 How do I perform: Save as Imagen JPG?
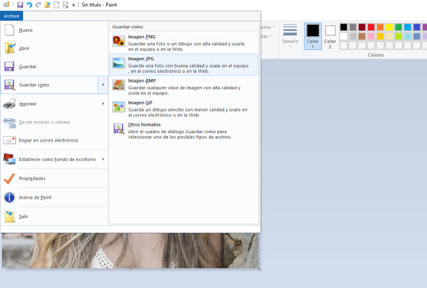[184, 64]
